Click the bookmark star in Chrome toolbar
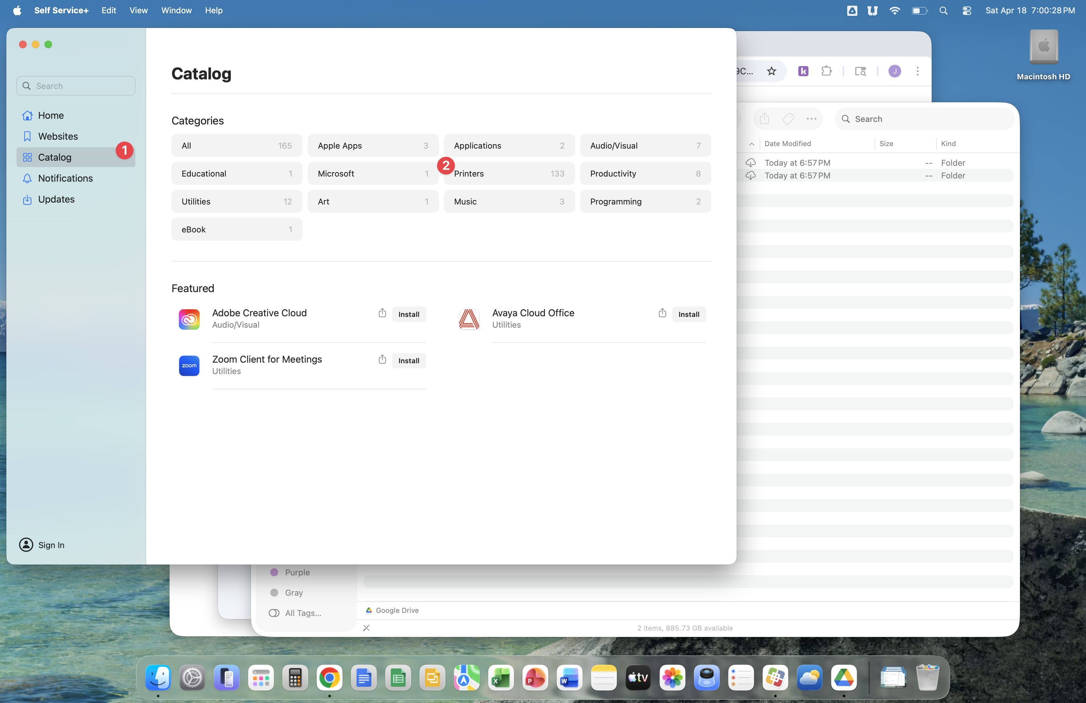1086x703 pixels. [x=771, y=71]
